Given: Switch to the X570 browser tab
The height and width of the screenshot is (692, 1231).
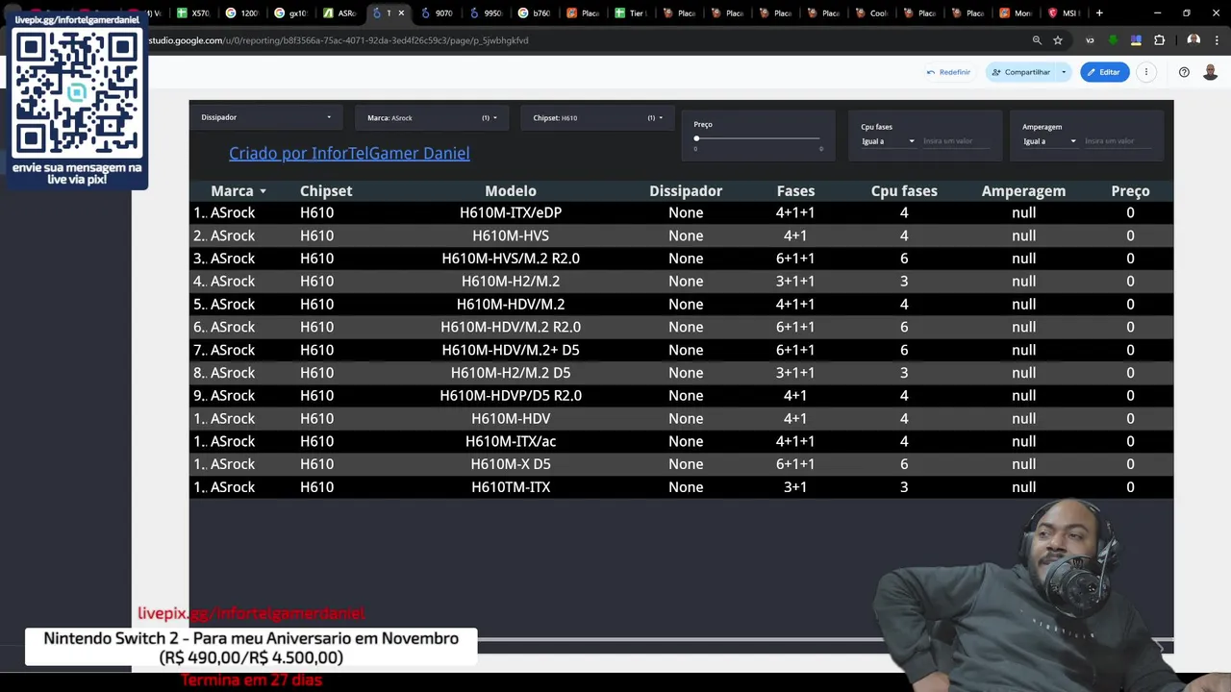Looking at the screenshot, I should click(194, 13).
